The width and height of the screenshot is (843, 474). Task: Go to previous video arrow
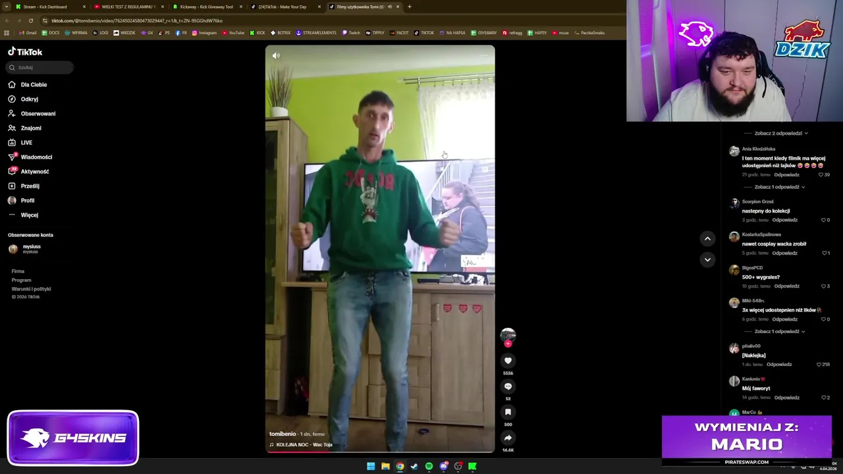tap(707, 238)
